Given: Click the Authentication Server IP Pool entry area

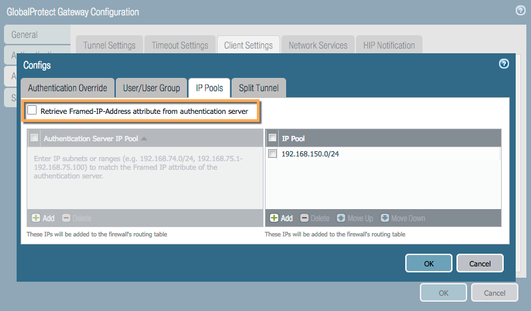Looking at the screenshot, I should [145, 178].
